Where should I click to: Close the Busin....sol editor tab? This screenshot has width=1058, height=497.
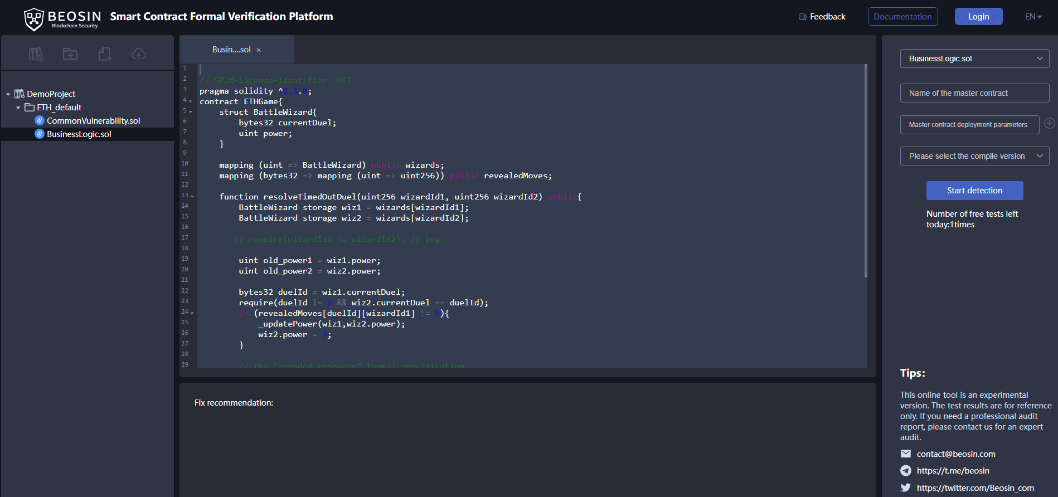259,50
